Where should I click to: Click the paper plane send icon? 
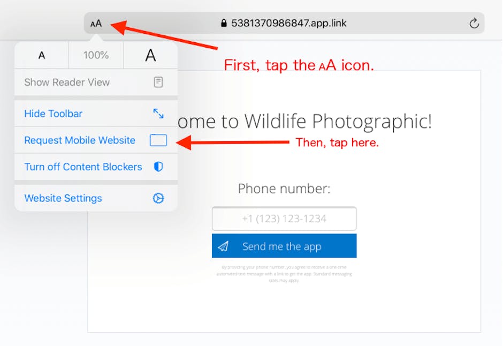tap(223, 246)
